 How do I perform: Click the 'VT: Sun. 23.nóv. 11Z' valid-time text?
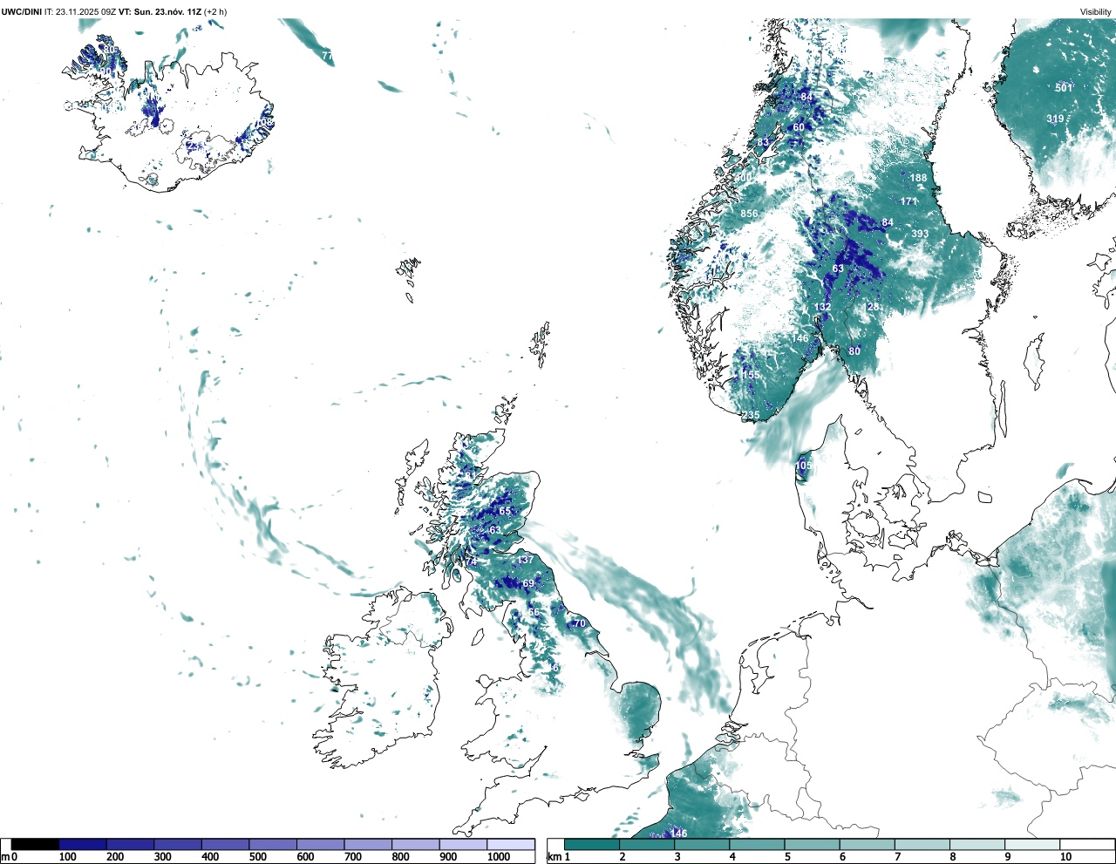tap(159, 11)
